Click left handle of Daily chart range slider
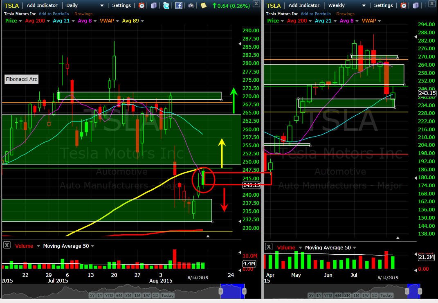Screen dimensions: 438x303 [221, 292]
